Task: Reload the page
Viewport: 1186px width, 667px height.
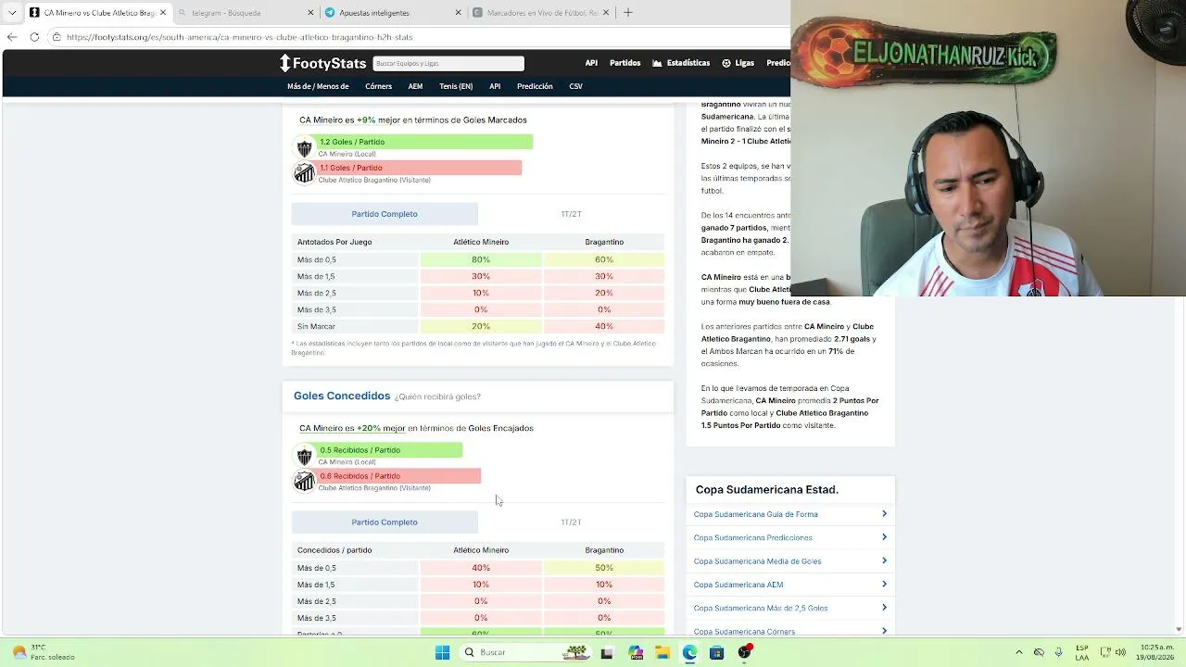Action: pyautogui.click(x=34, y=37)
